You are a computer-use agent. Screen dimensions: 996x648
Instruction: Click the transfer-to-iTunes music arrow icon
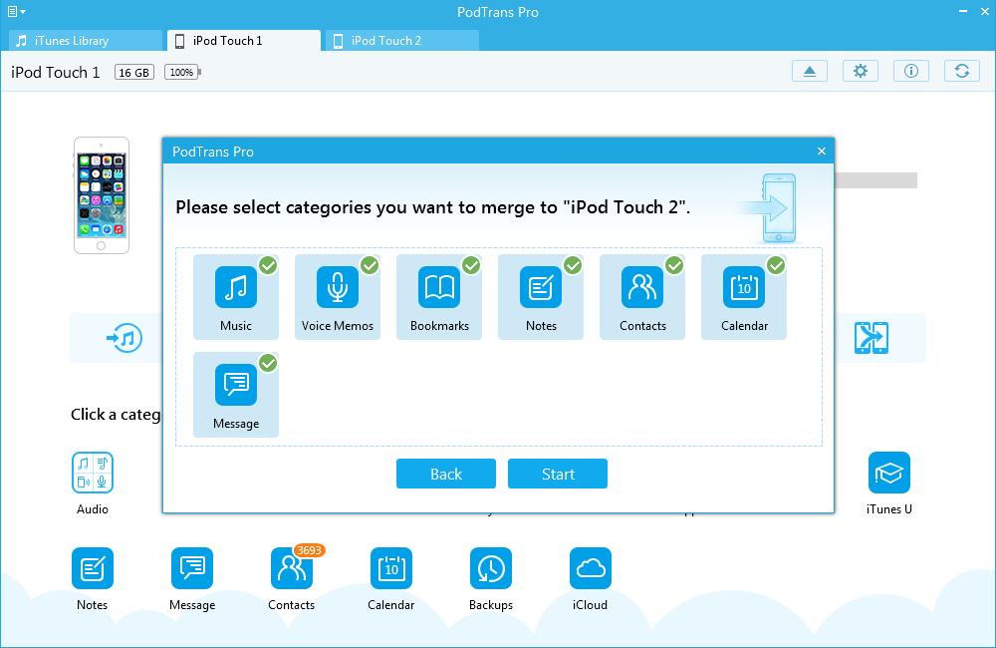pos(124,338)
